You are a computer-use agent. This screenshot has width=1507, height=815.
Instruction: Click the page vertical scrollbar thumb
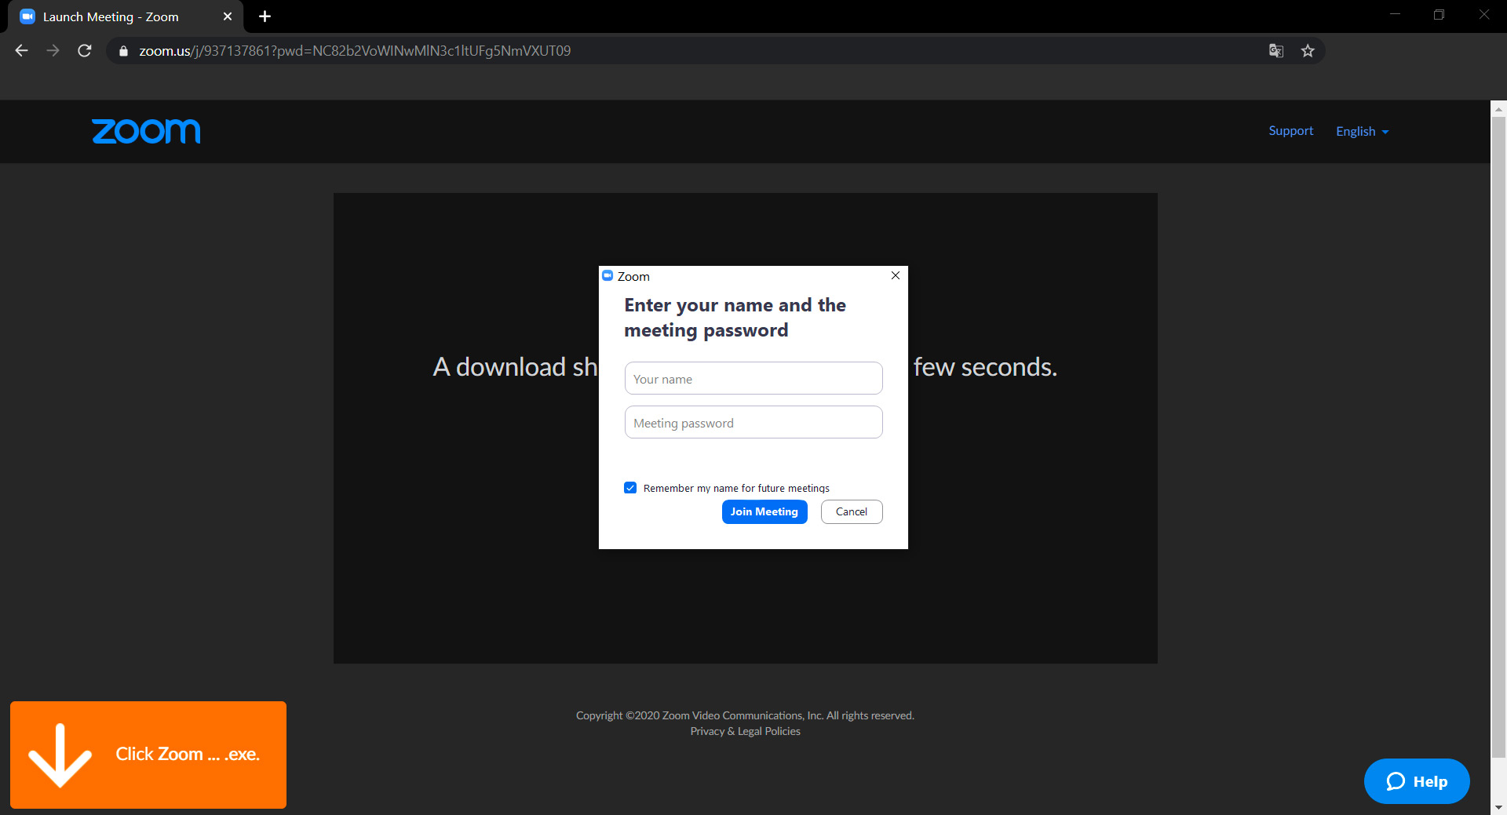pyautogui.click(x=1498, y=437)
